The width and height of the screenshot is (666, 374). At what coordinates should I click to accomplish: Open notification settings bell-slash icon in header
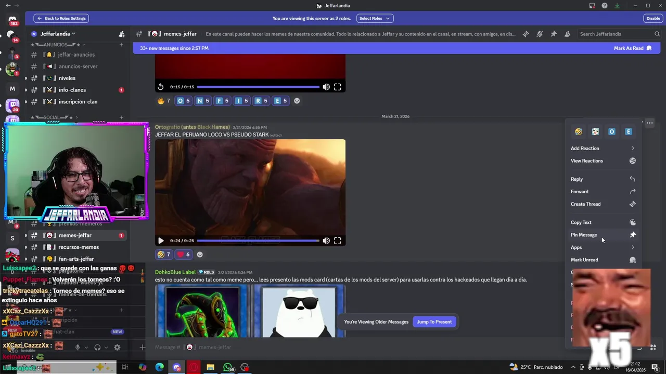point(540,34)
